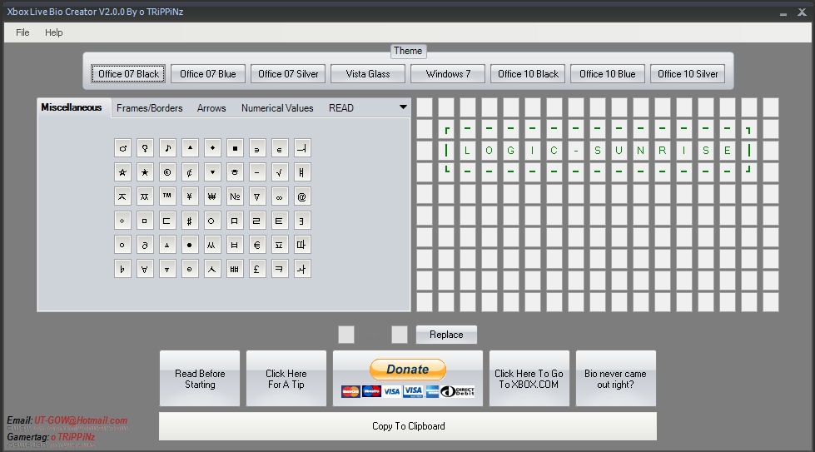Switch to the Frames/Borders tab
The image size is (815, 452).
click(x=150, y=108)
